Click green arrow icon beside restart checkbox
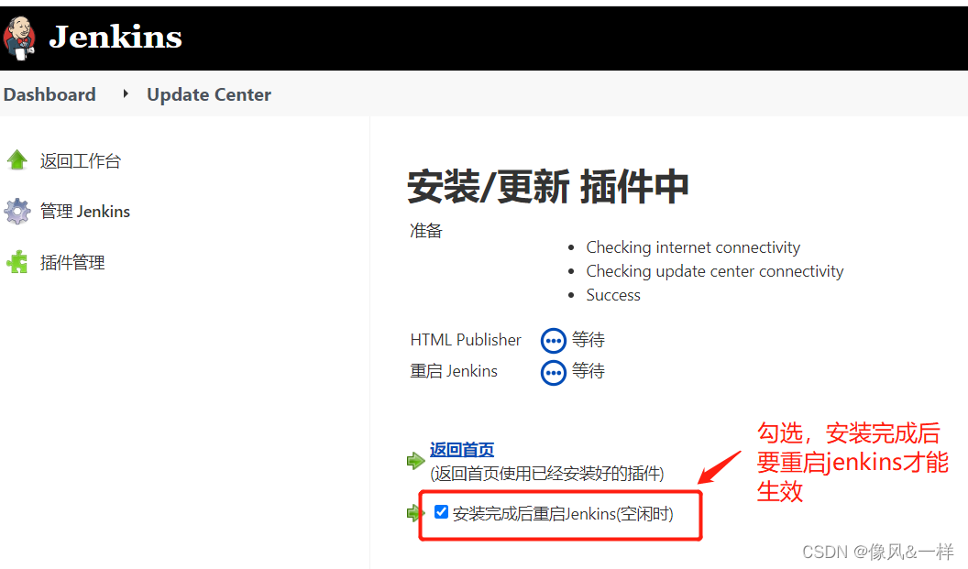Image resolution: width=968 pixels, height=569 pixels. [x=413, y=513]
